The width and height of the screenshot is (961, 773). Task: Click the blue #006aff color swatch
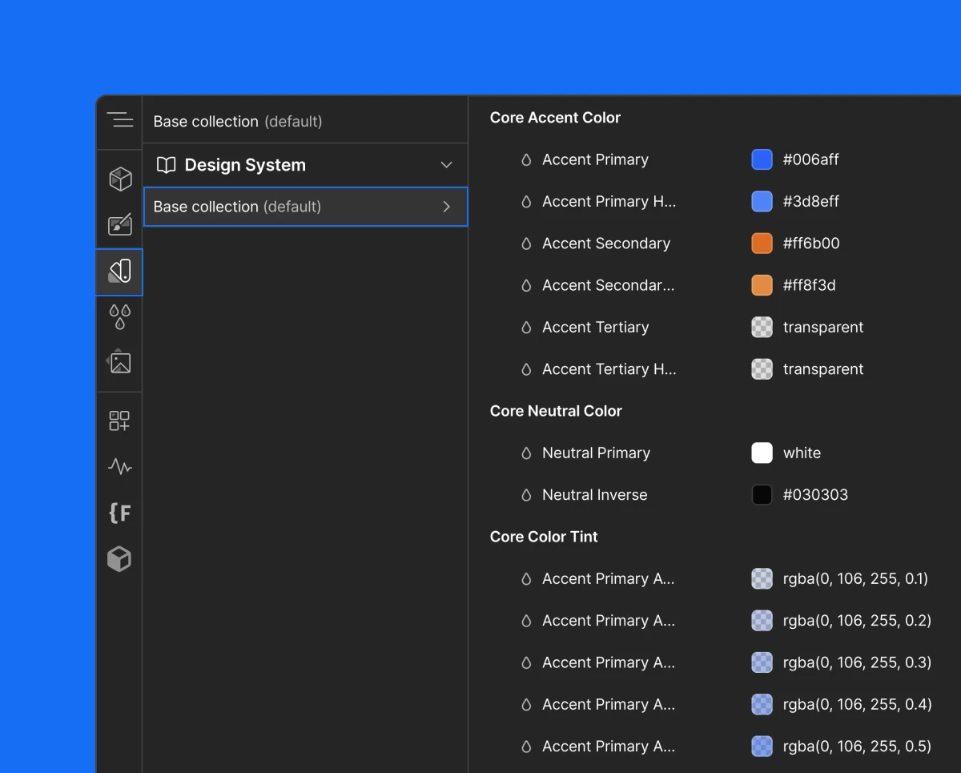[762, 159]
